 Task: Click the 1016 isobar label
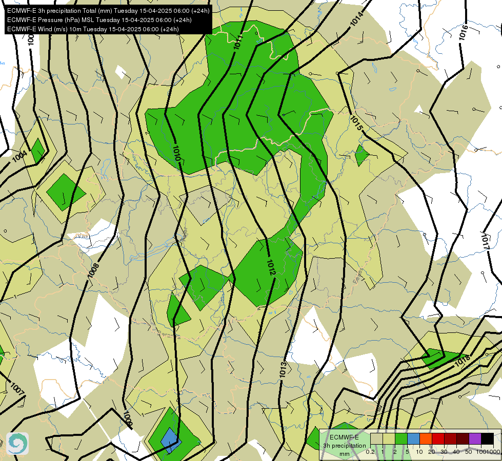463,33
